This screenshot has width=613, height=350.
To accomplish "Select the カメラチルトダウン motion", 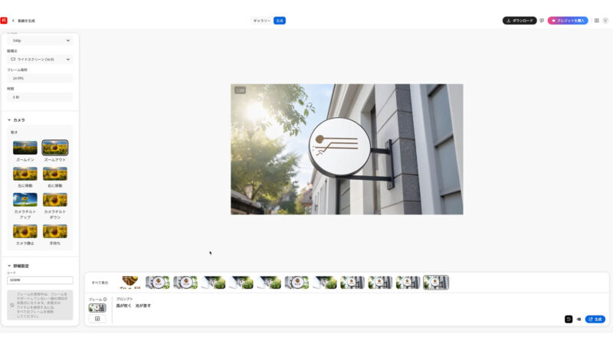I will (54, 200).
